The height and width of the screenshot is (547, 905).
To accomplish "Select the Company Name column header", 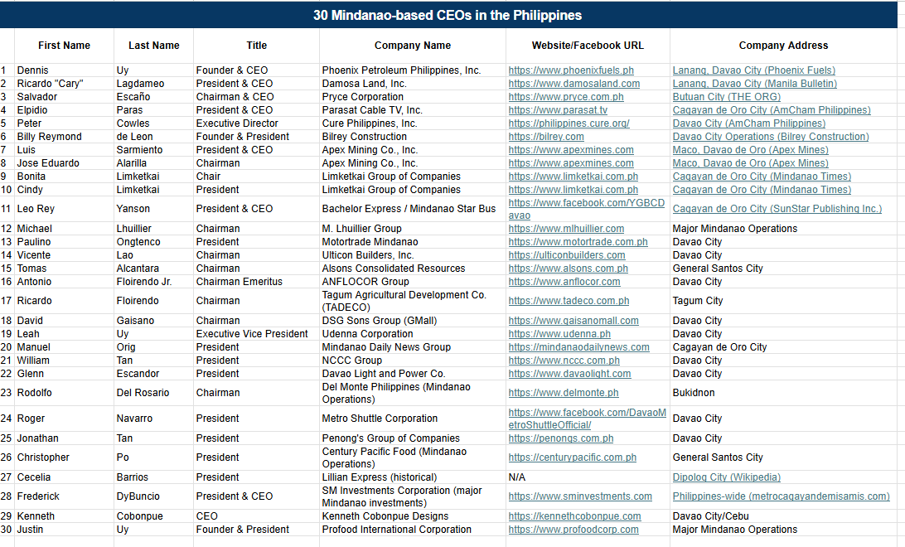I will pyautogui.click(x=413, y=46).
